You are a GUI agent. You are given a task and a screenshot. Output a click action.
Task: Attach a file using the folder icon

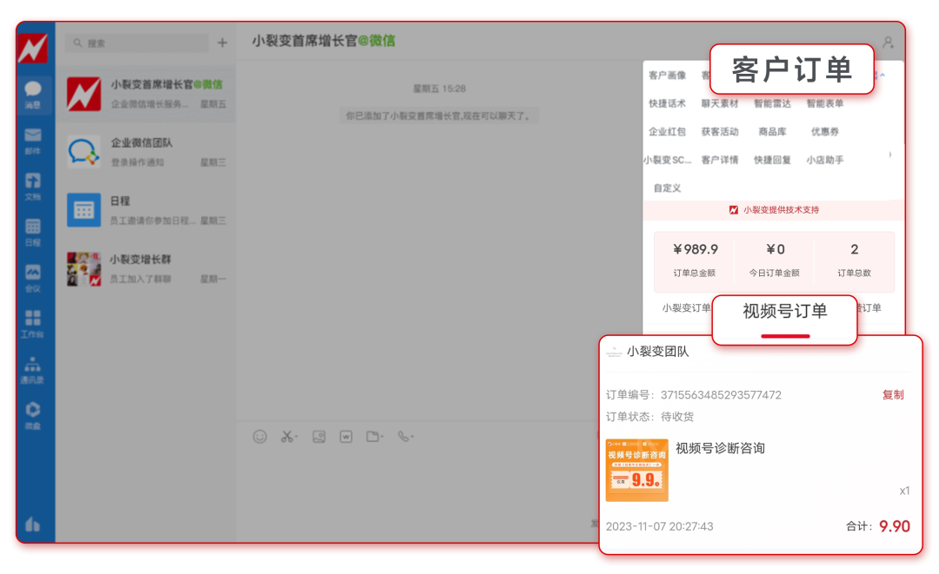pos(372,437)
